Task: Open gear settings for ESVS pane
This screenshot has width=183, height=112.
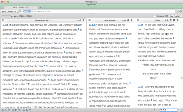Action: click(178, 20)
